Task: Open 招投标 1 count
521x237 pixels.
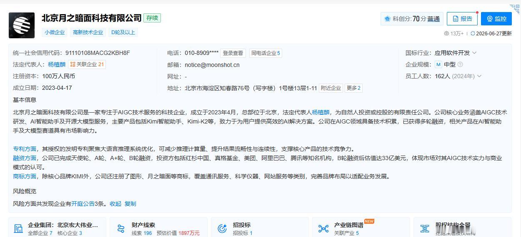Action: 243,233
